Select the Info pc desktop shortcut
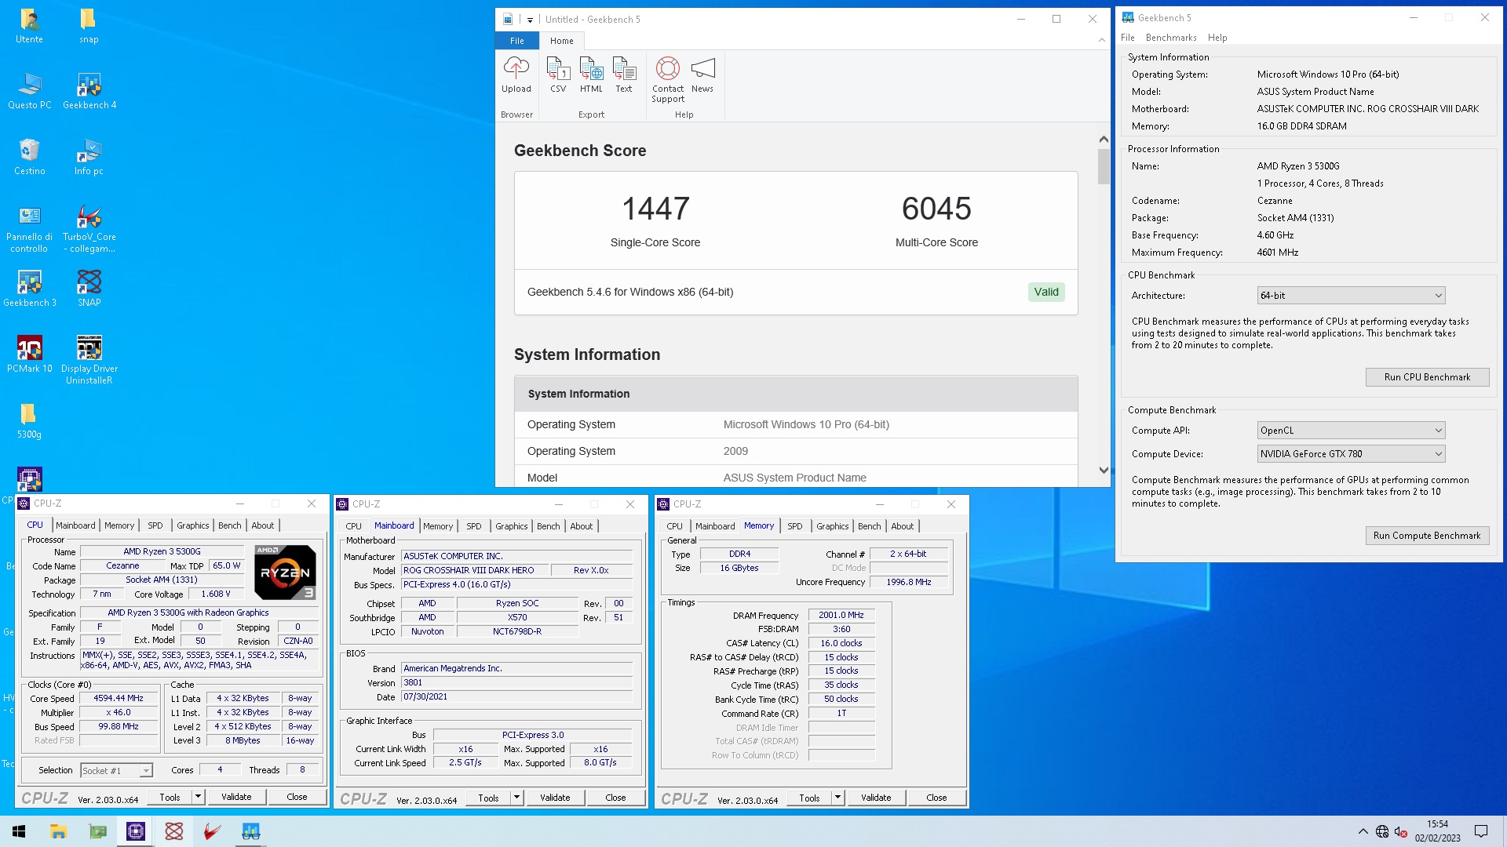 click(x=89, y=157)
